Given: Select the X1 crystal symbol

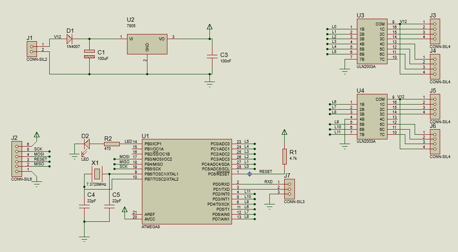Looking at the screenshot, I should [97, 174].
